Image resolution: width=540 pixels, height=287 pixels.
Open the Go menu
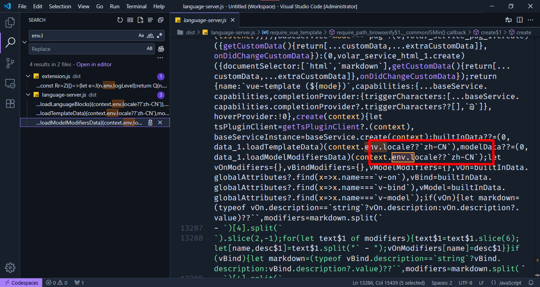tap(99, 6)
